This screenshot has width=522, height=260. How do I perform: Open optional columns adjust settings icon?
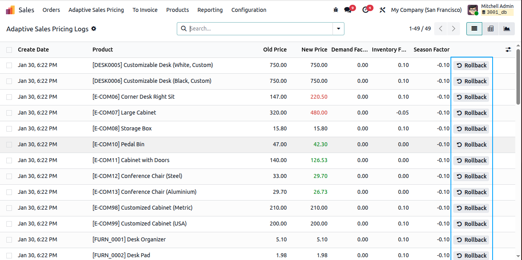coord(508,50)
